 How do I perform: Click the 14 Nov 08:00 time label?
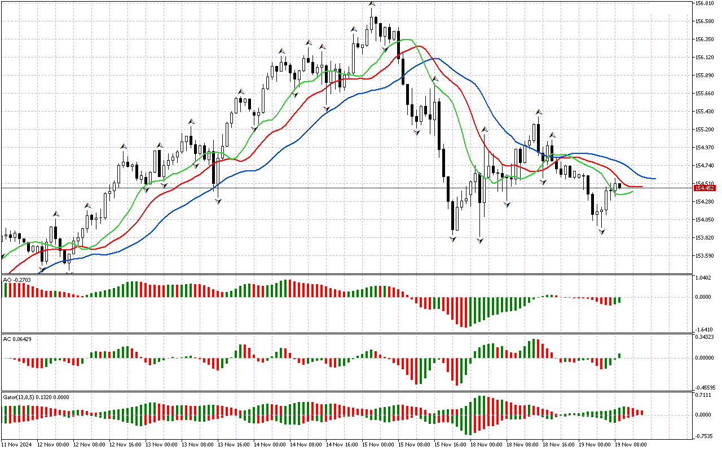(306, 445)
